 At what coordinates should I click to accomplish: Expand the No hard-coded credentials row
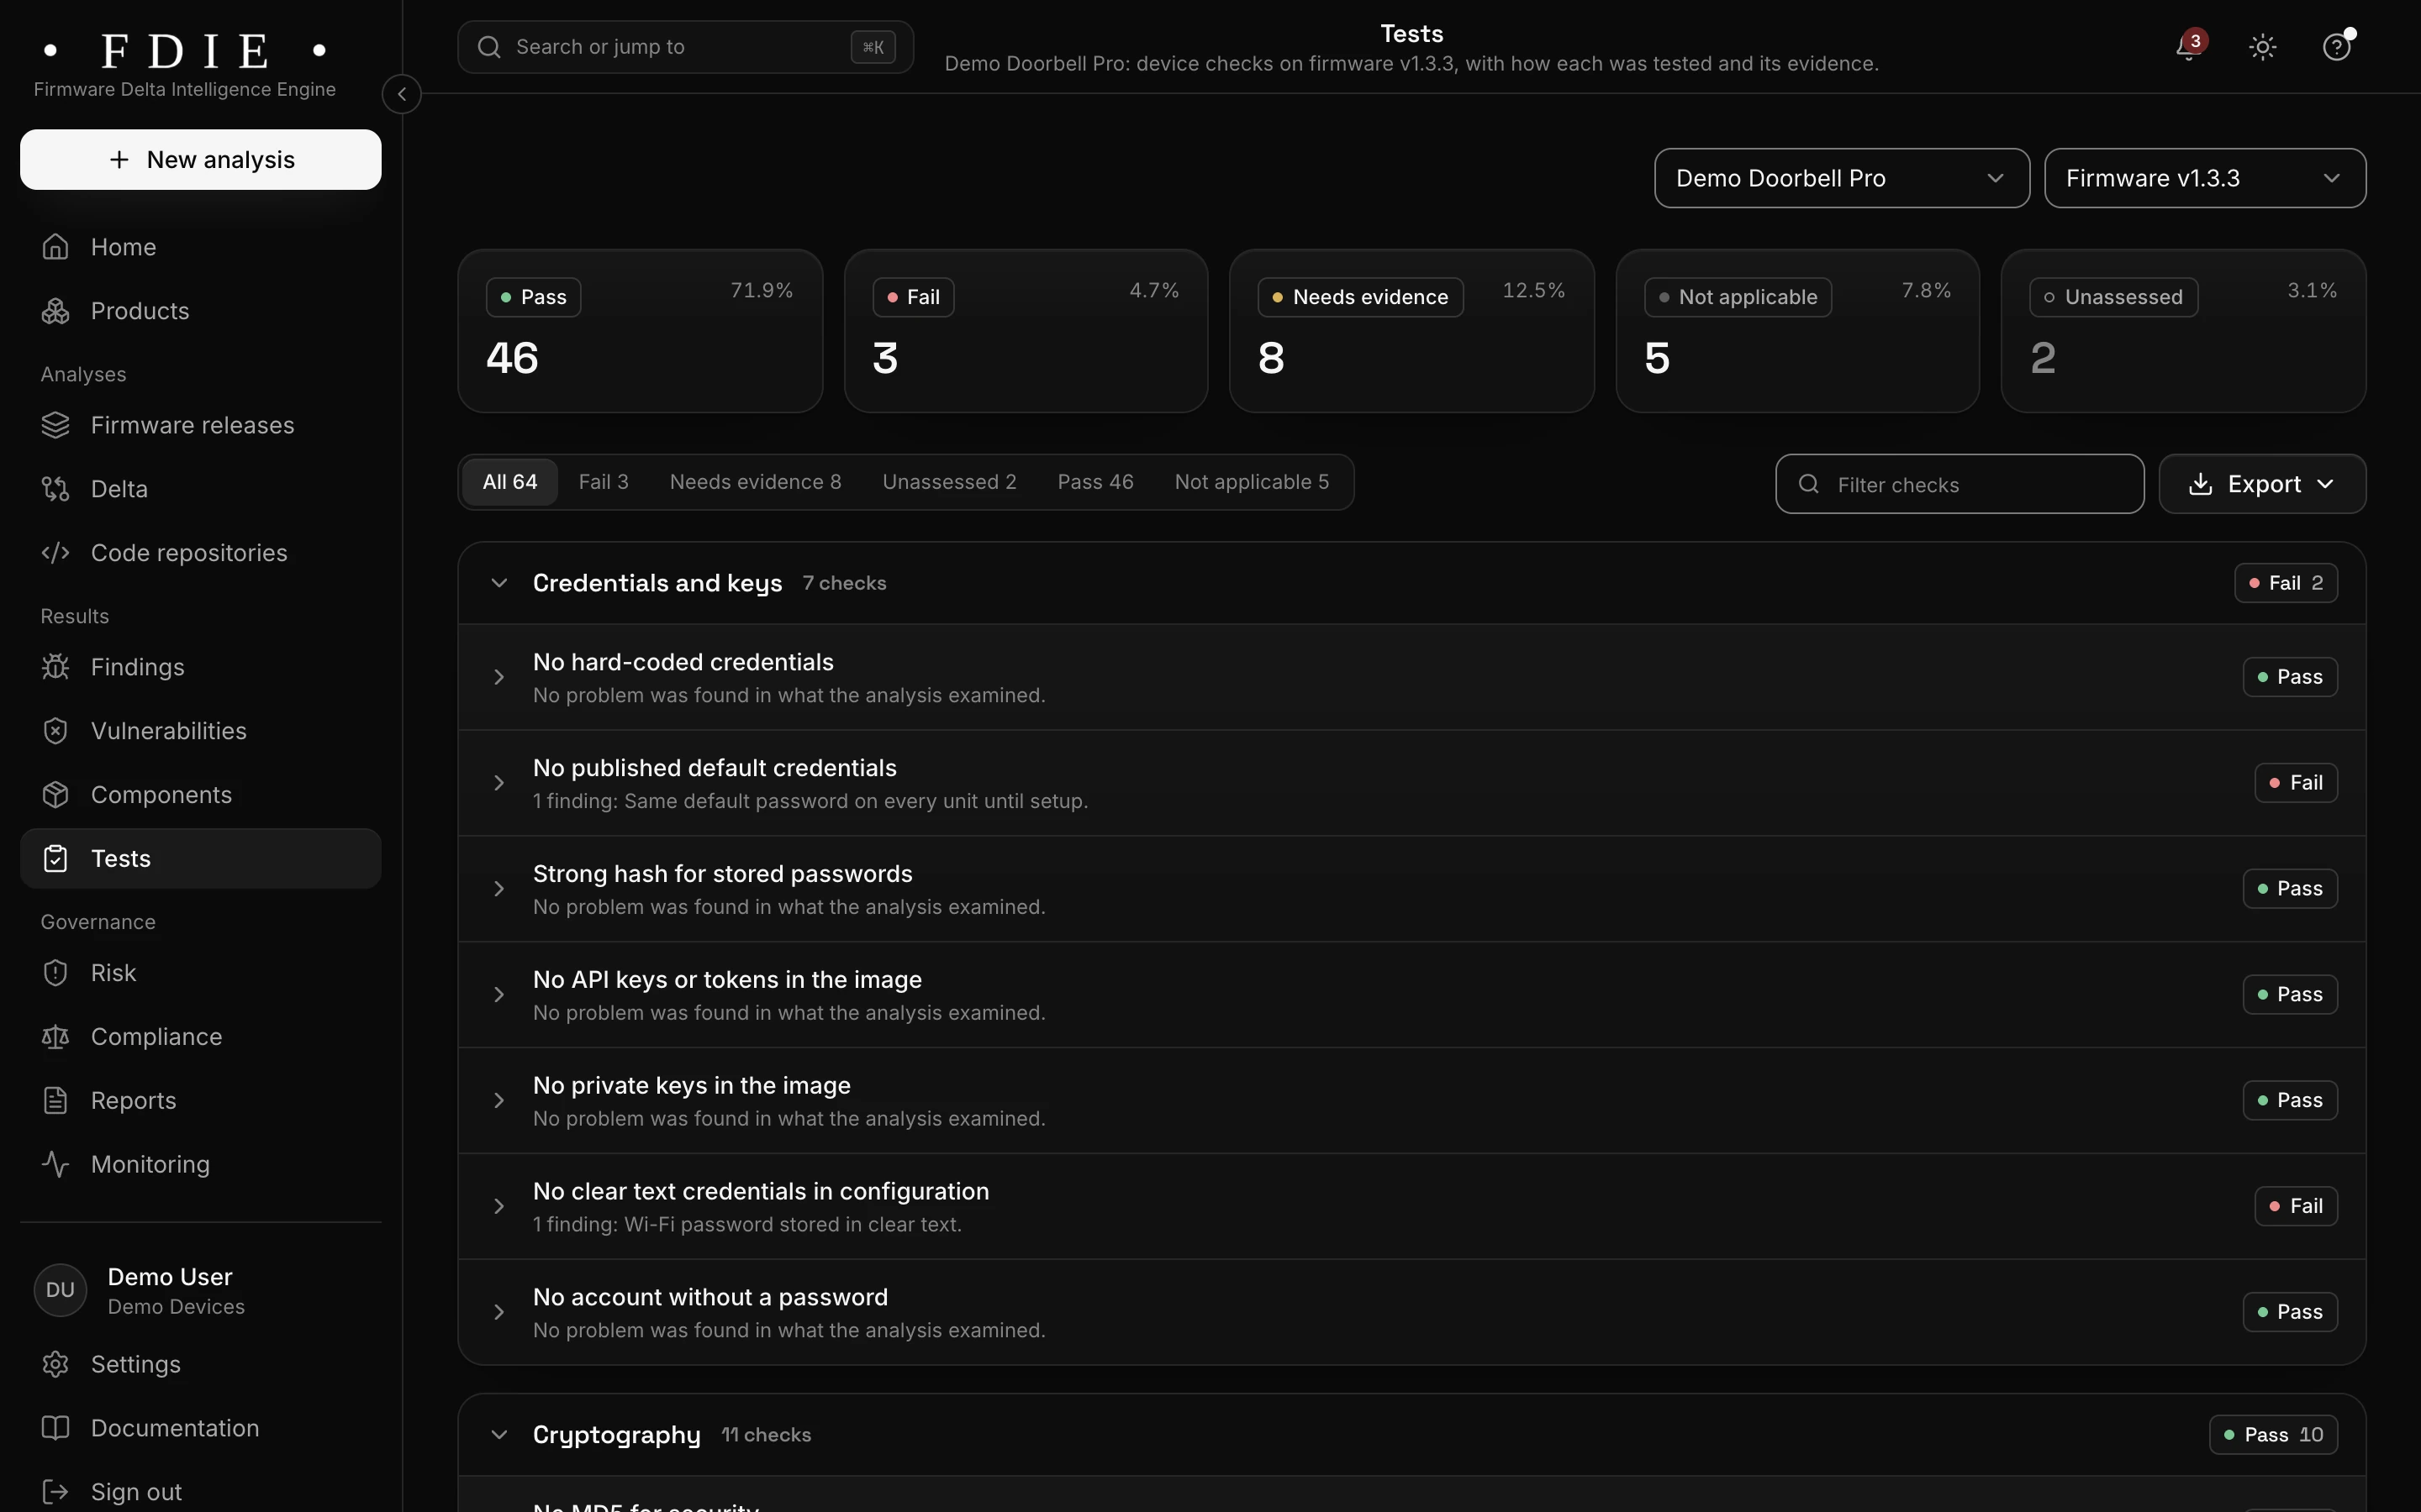point(499,677)
